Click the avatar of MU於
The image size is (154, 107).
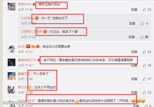pos(12,49)
